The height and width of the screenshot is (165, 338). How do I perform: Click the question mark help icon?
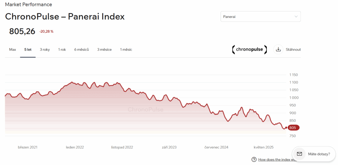point(254,159)
